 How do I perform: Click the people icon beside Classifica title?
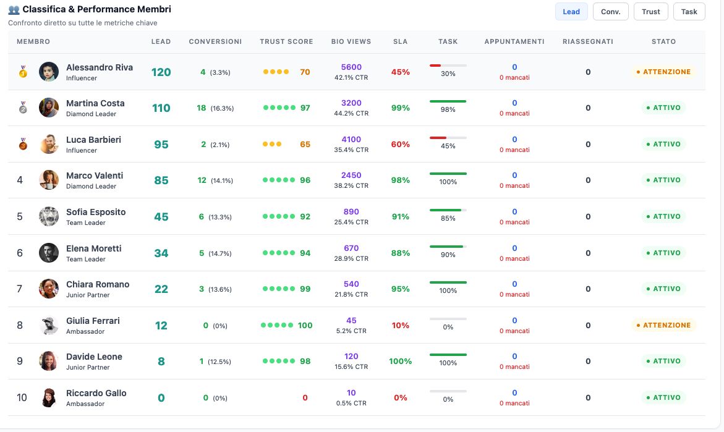pos(14,10)
